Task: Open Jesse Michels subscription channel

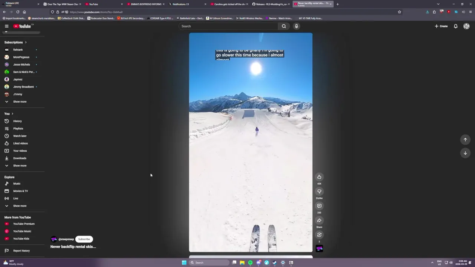Action: pos(22,65)
